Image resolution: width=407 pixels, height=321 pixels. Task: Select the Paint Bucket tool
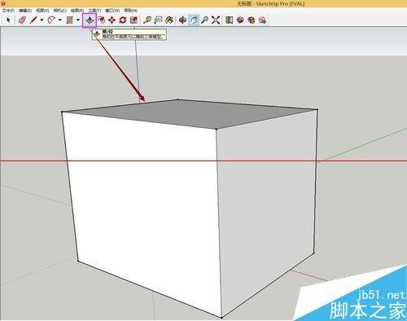tap(169, 20)
